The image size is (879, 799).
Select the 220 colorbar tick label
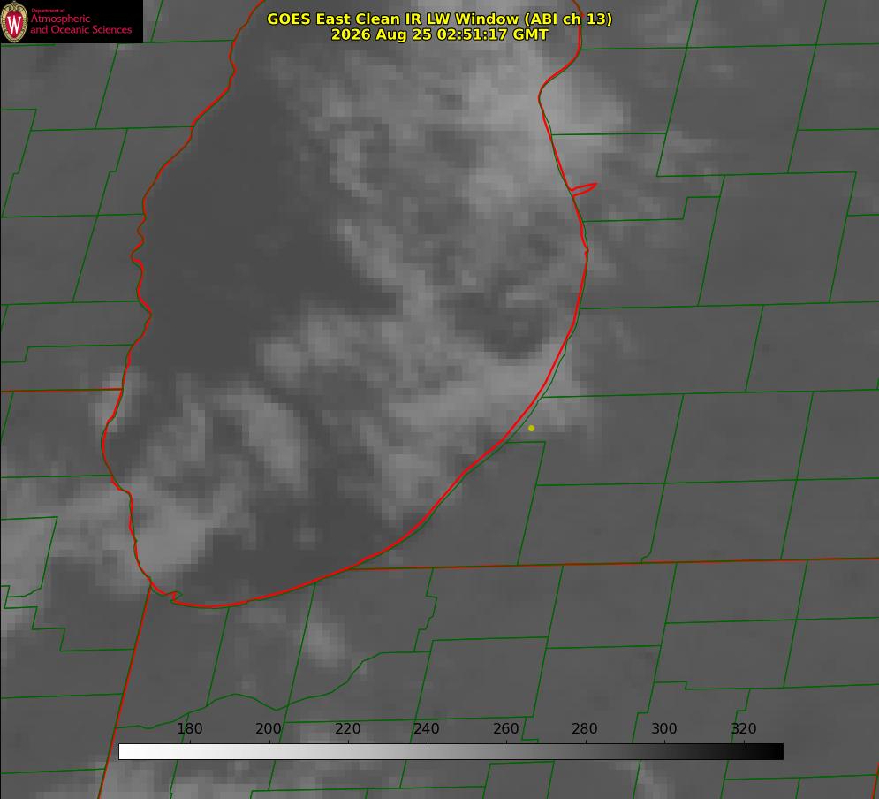point(347,728)
